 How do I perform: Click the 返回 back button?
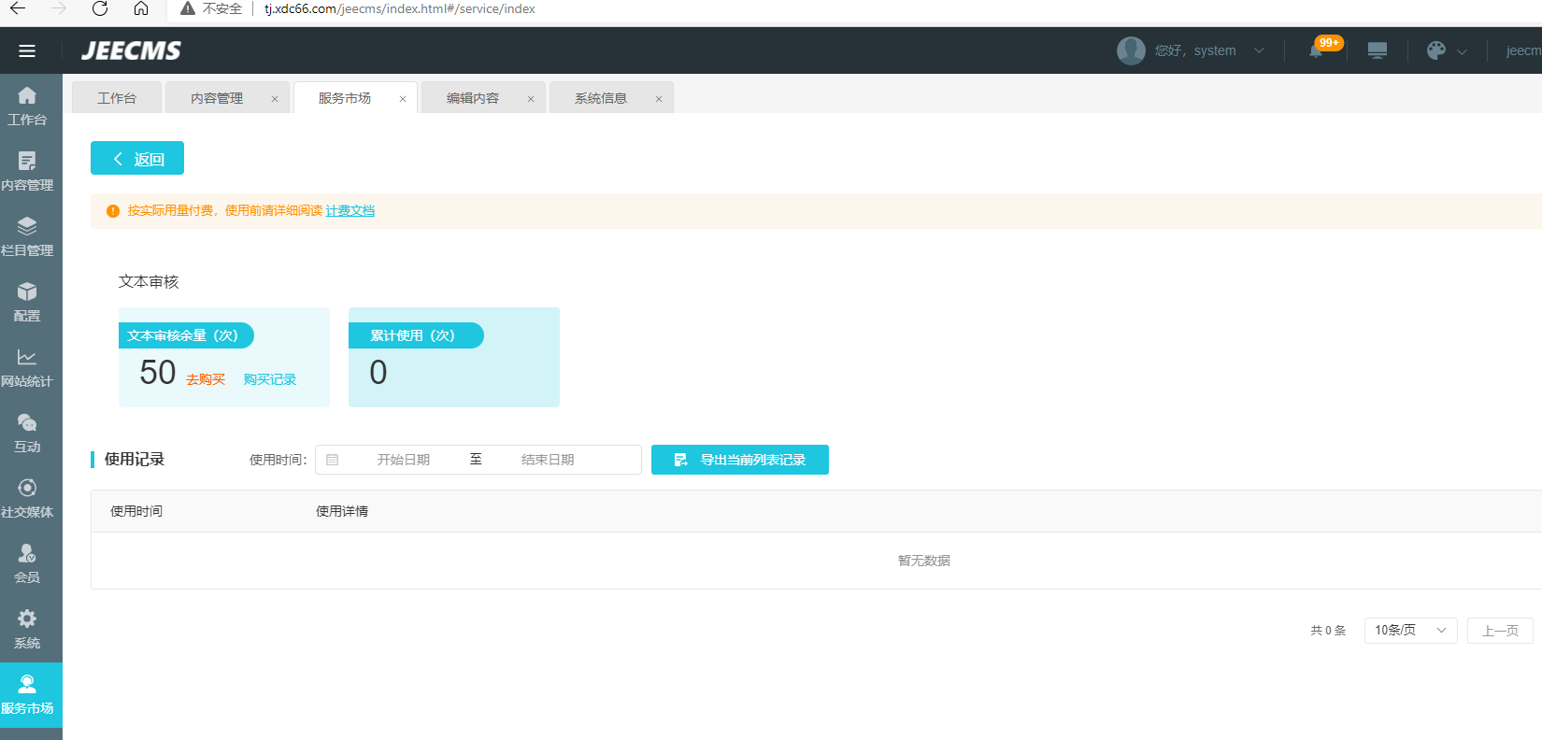click(x=137, y=158)
